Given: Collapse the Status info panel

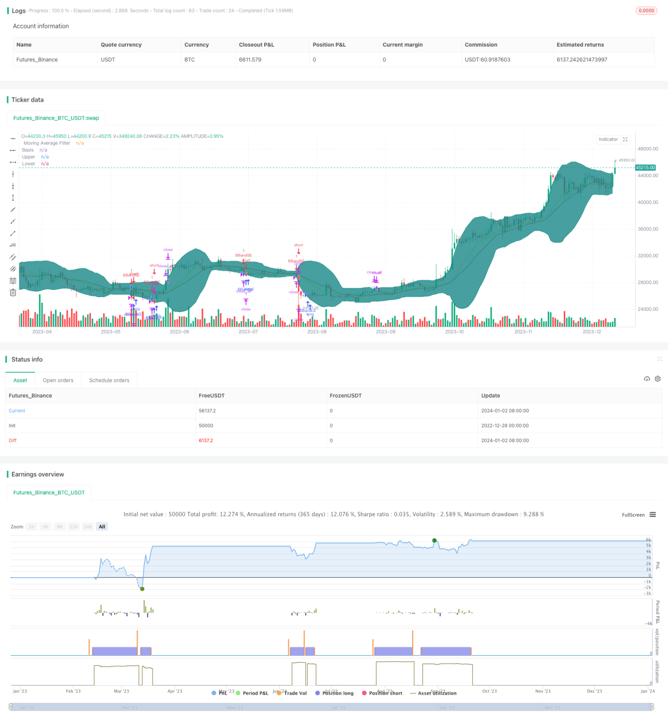Looking at the screenshot, I should 659,359.
